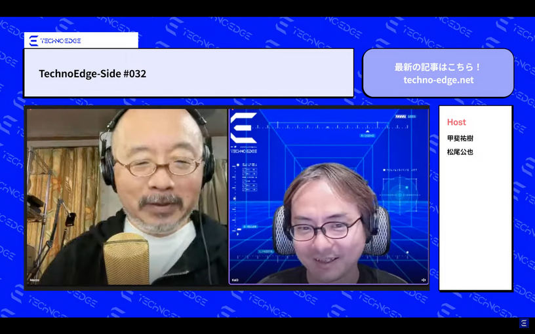The image size is (535, 334).
Task: Click the 最新の記事はこちら！ text
Action: (438, 67)
